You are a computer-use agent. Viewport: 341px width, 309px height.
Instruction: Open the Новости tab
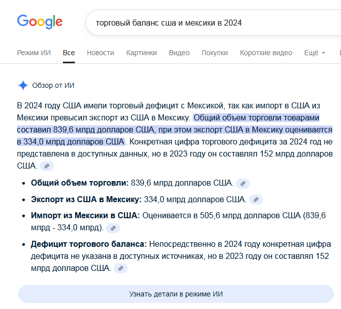(101, 53)
